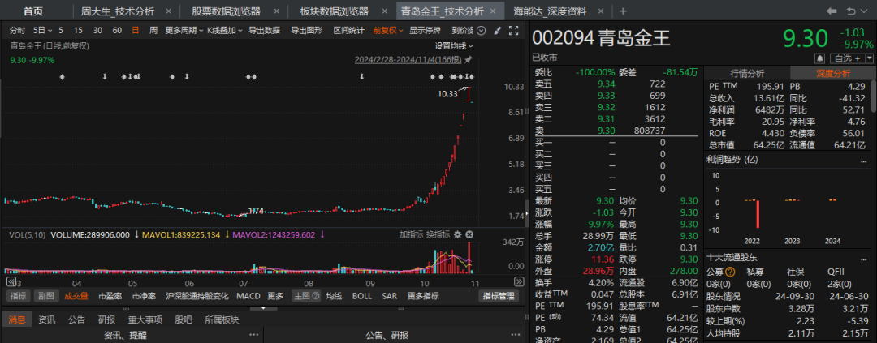The width and height of the screenshot is (877, 343).
Task: Click the 导出图形 button
Action: point(306,31)
